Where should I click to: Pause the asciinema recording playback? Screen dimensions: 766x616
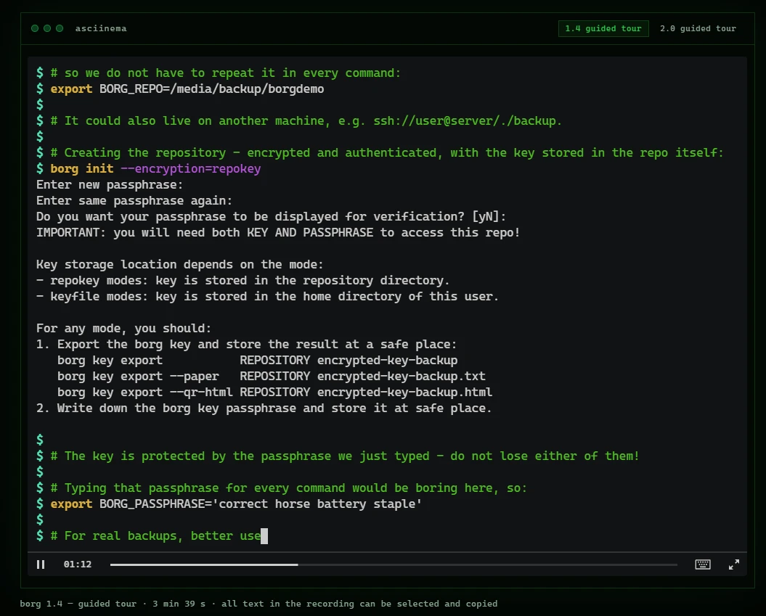click(41, 564)
